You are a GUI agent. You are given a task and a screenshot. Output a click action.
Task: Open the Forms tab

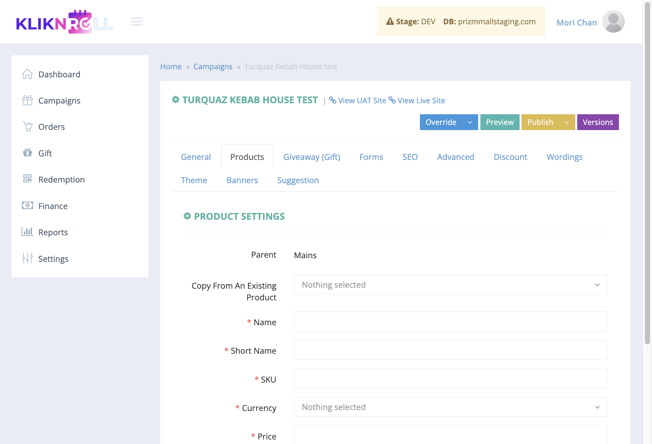pos(371,157)
